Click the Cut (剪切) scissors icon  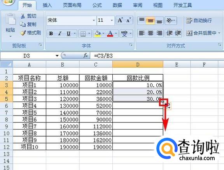click(x=23, y=16)
